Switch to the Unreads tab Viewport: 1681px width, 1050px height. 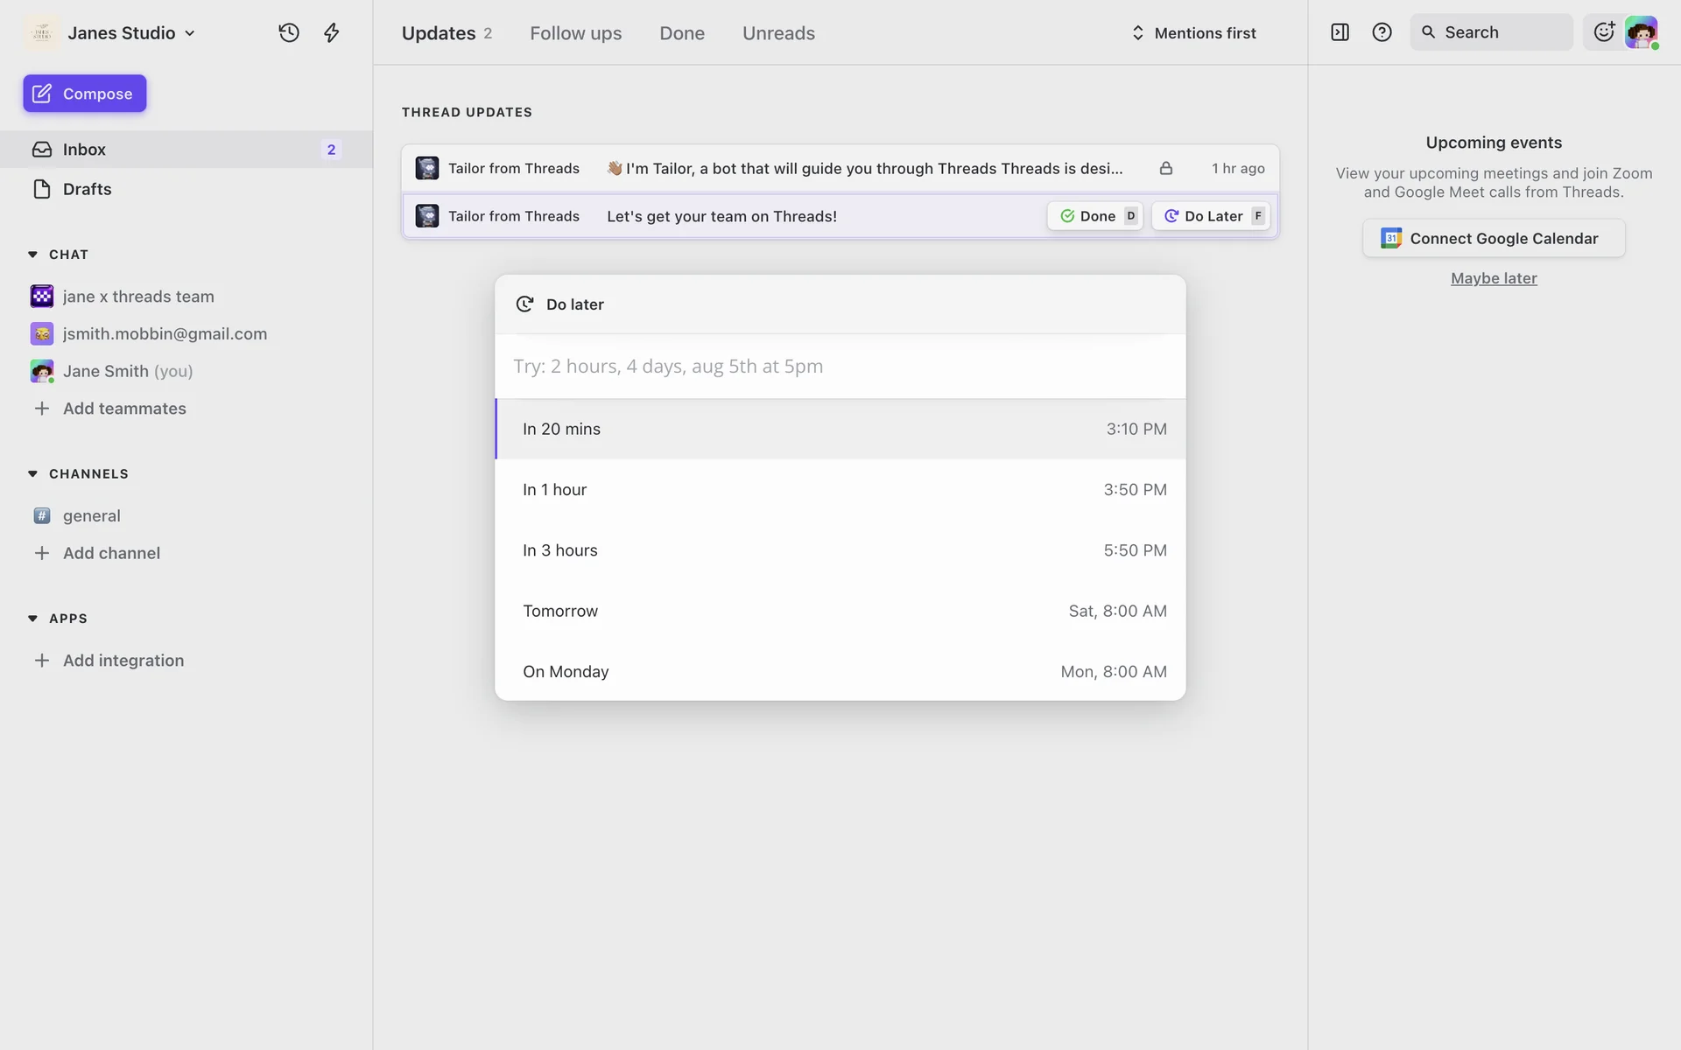(x=778, y=33)
